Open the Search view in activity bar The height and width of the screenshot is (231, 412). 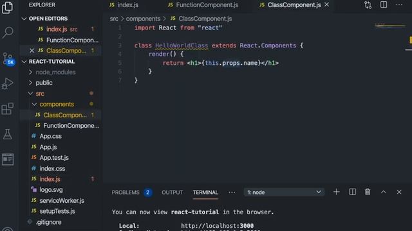point(8,33)
